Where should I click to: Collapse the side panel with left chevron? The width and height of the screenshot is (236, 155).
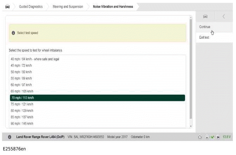(224, 16)
